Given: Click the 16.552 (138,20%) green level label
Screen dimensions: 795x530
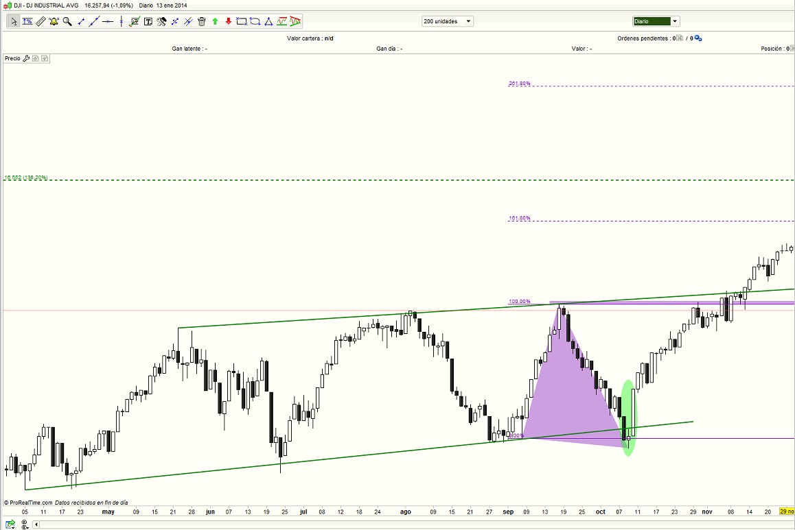Looking at the screenshot, I should pos(26,178).
